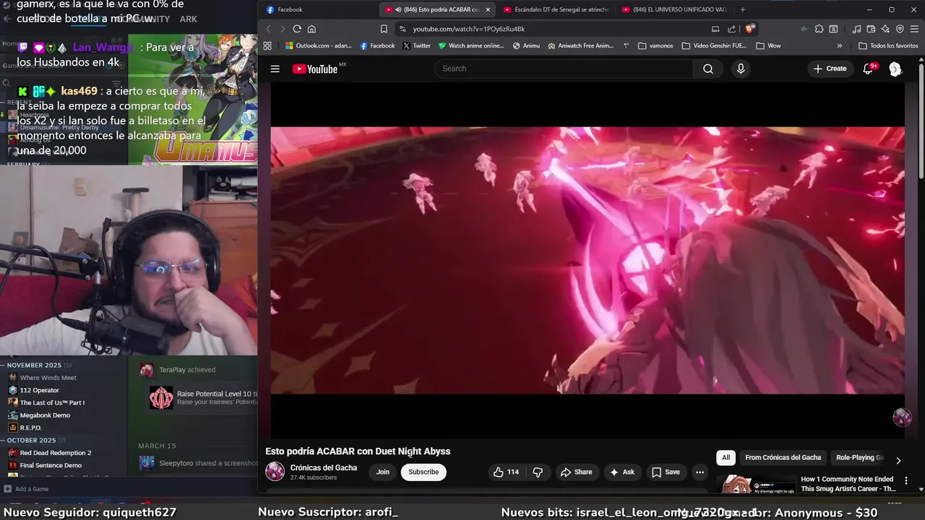
Task: Click Add a Game in Steam
Action: point(26,489)
